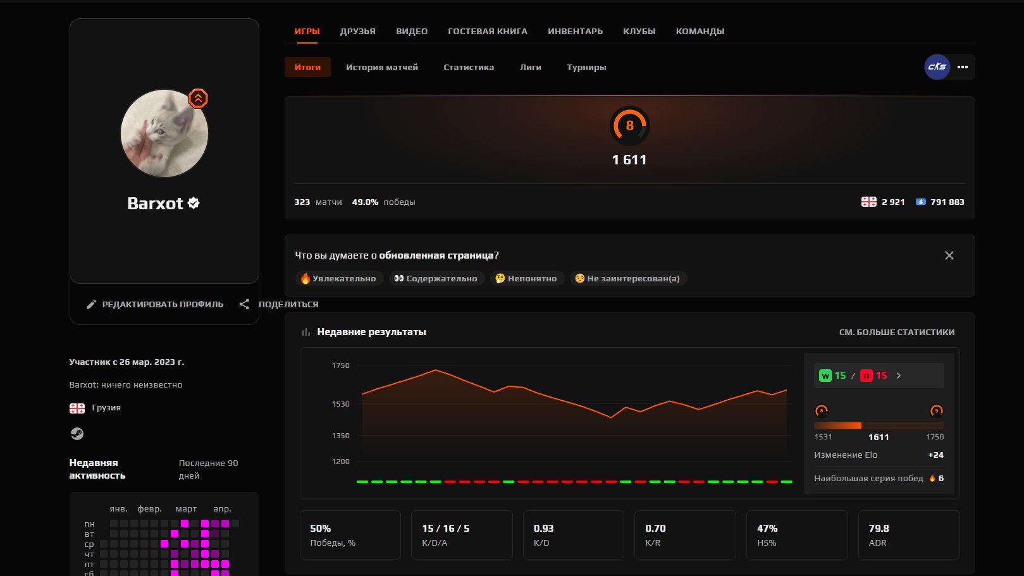Click the Barxot cat avatar picture
1024x576 pixels.
pos(164,133)
